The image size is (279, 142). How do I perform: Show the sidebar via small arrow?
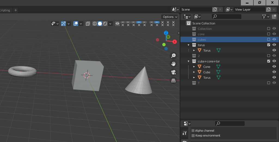pos(179,33)
